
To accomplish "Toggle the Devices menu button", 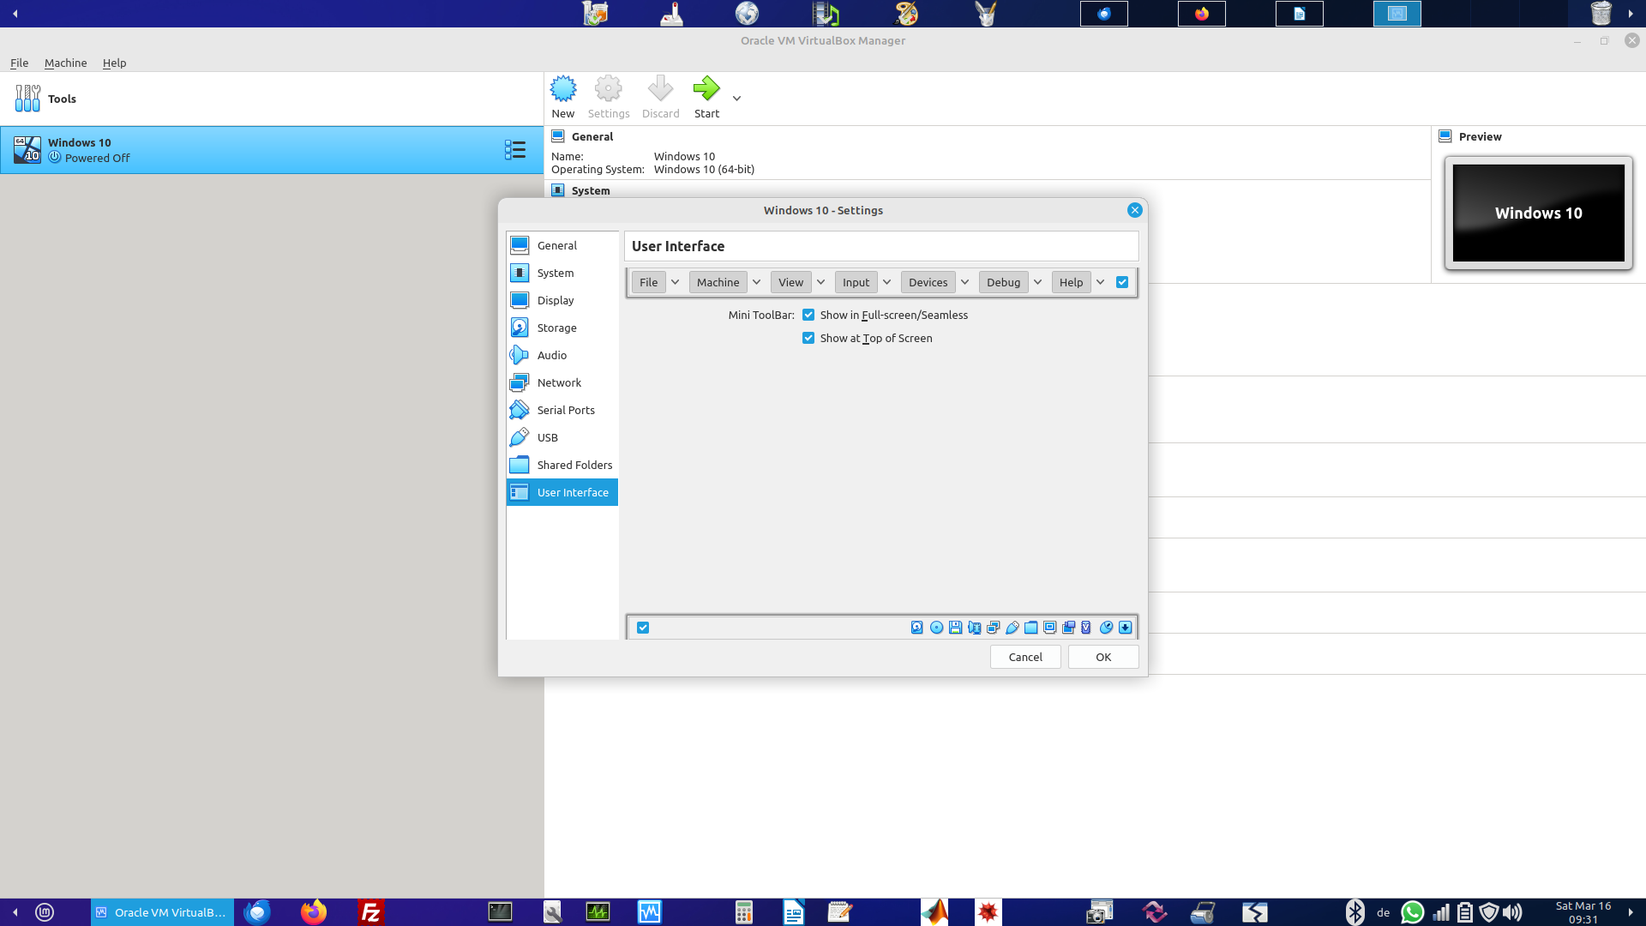I will [928, 282].
